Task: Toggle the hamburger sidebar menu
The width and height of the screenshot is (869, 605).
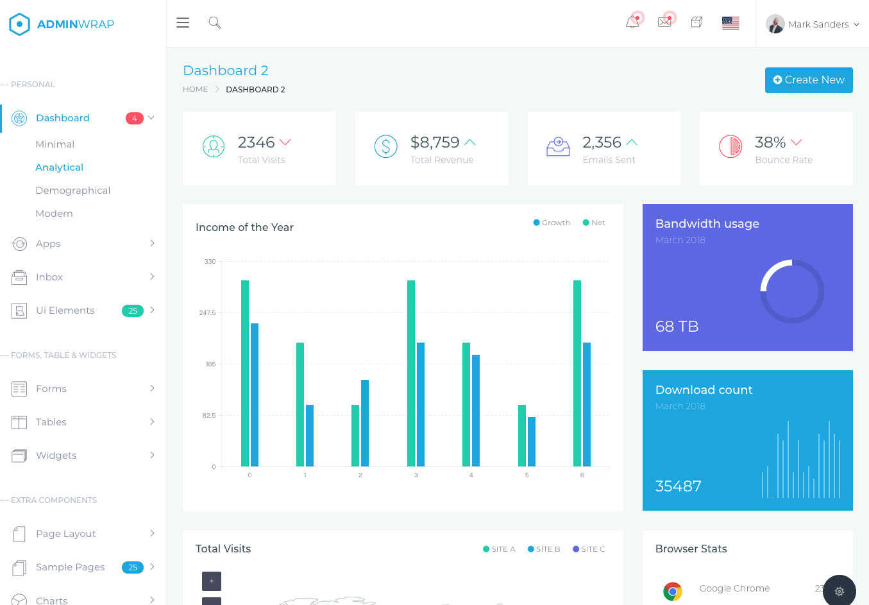Action: point(183,22)
